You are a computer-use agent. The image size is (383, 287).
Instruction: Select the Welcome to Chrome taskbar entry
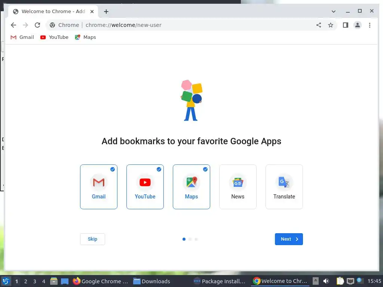tap(280, 281)
